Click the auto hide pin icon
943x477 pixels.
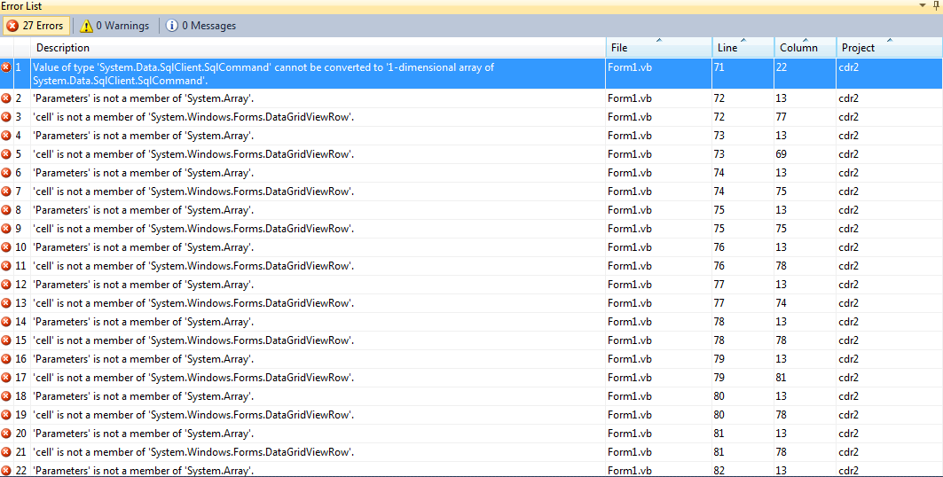coord(936,5)
